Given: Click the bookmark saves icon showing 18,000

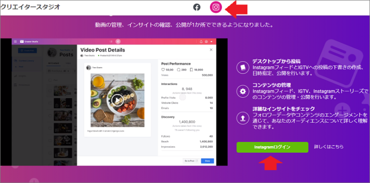Looking at the screenshot, I should 191,70.
